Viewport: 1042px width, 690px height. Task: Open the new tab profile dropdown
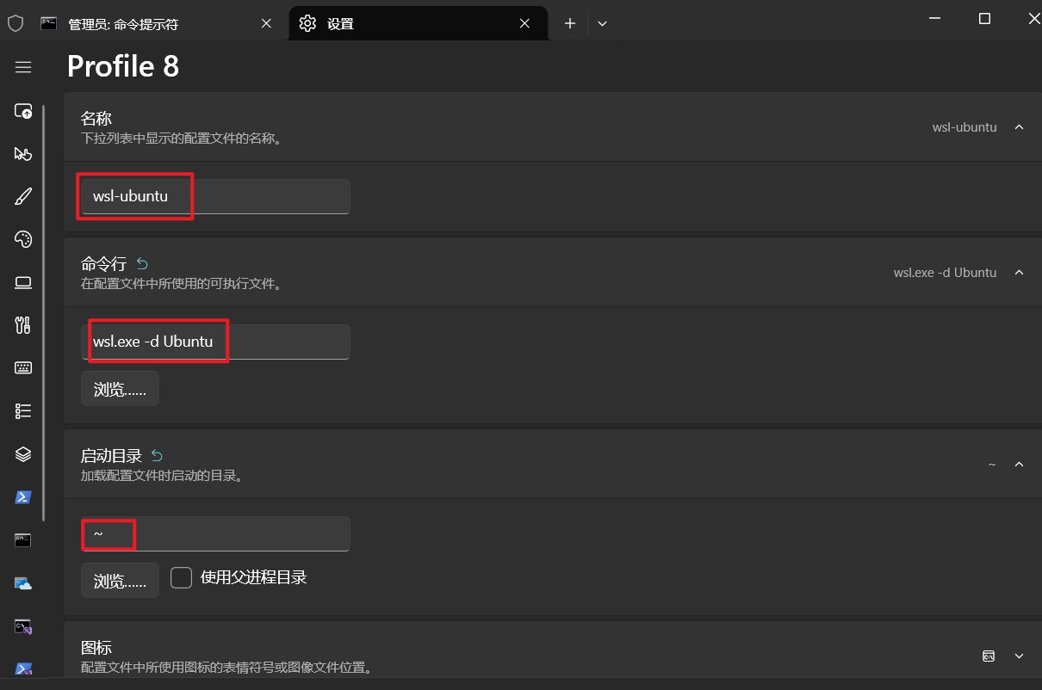(x=602, y=24)
